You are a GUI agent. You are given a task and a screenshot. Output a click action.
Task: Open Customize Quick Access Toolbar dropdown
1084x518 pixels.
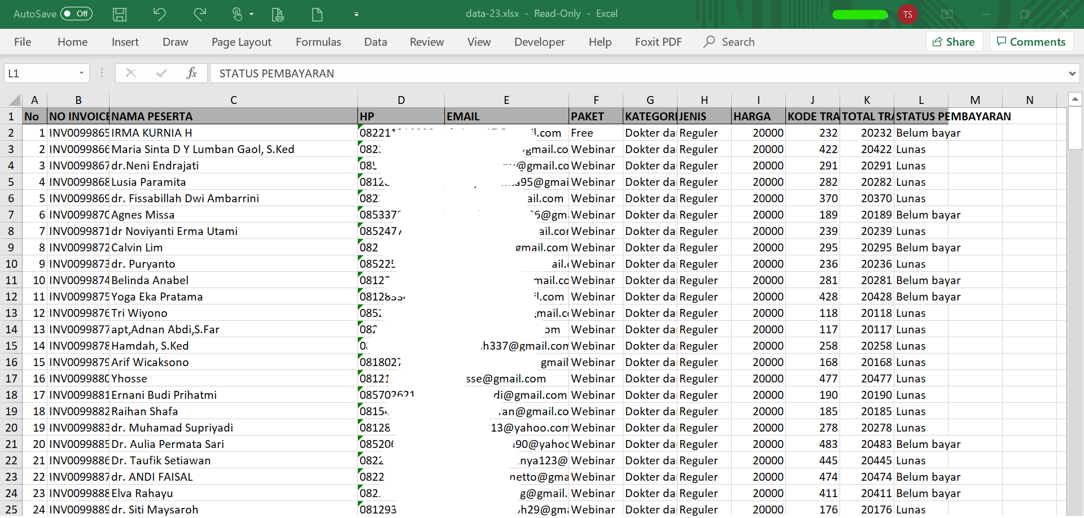356,14
